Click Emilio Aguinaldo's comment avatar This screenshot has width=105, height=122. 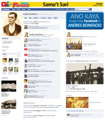[x=26, y=27]
